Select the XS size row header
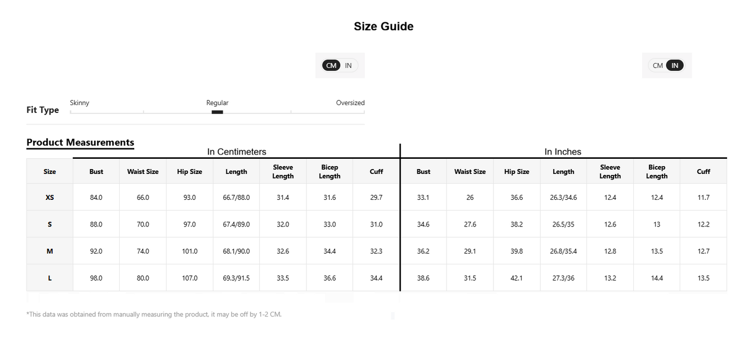This screenshot has width=752, height=343. [x=50, y=198]
